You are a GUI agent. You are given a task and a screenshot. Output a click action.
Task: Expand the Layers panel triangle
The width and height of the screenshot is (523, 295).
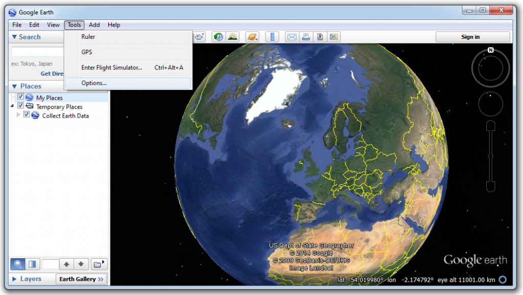14,279
